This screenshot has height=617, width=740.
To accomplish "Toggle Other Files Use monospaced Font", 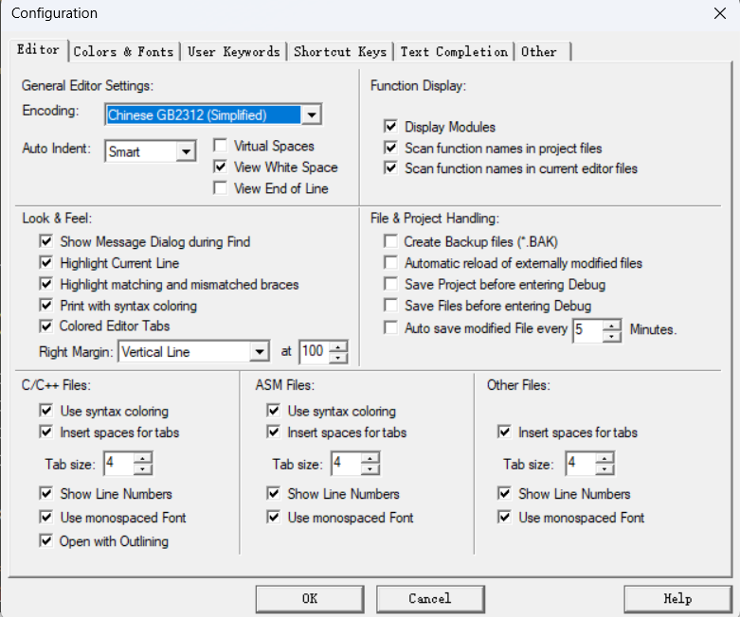I will [504, 517].
